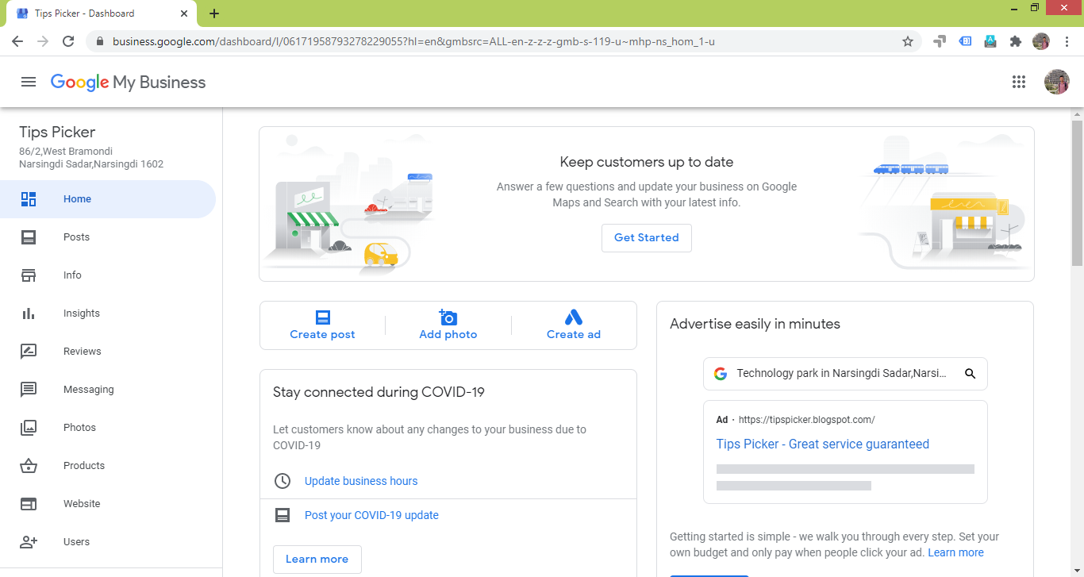This screenshot has height=577, width=1084.
Task: Click the blue translate extension icon
Action: pyautogui.click(x=965, y=41)
